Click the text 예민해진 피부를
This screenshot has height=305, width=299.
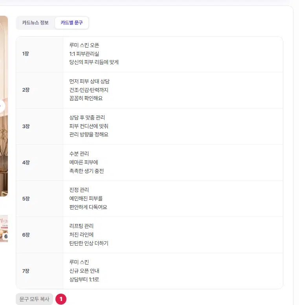(x=86, y=198)
